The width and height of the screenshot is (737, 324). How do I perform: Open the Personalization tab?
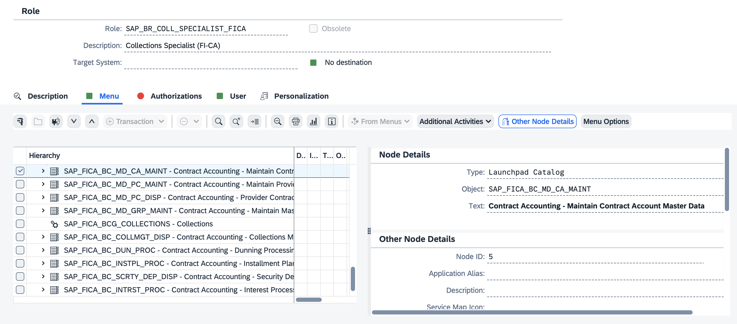click(x=301, y=96)
